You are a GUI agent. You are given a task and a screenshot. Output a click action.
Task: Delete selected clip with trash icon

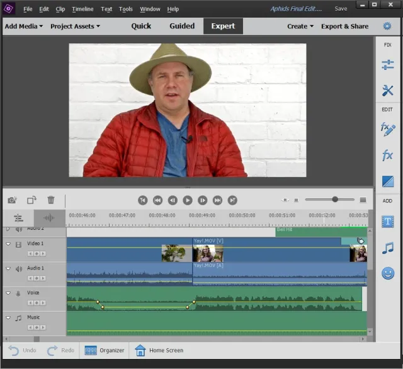(x=51, y=200)
